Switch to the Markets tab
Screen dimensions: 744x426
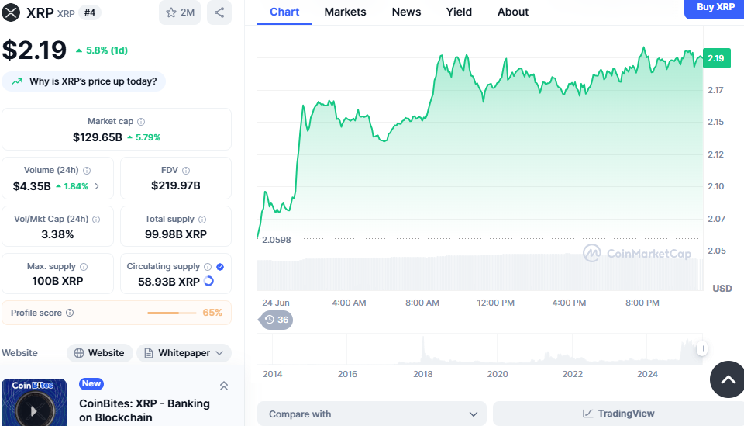coord(345,12)
